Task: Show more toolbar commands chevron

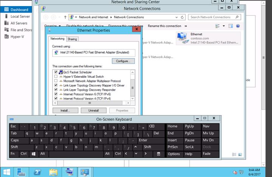Action: click(186, 26)
